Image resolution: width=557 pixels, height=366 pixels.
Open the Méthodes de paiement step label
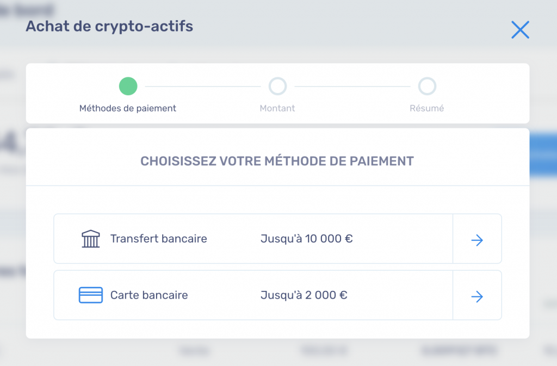click(127, 108)
